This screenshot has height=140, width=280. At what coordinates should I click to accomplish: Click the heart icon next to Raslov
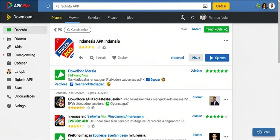114,58
